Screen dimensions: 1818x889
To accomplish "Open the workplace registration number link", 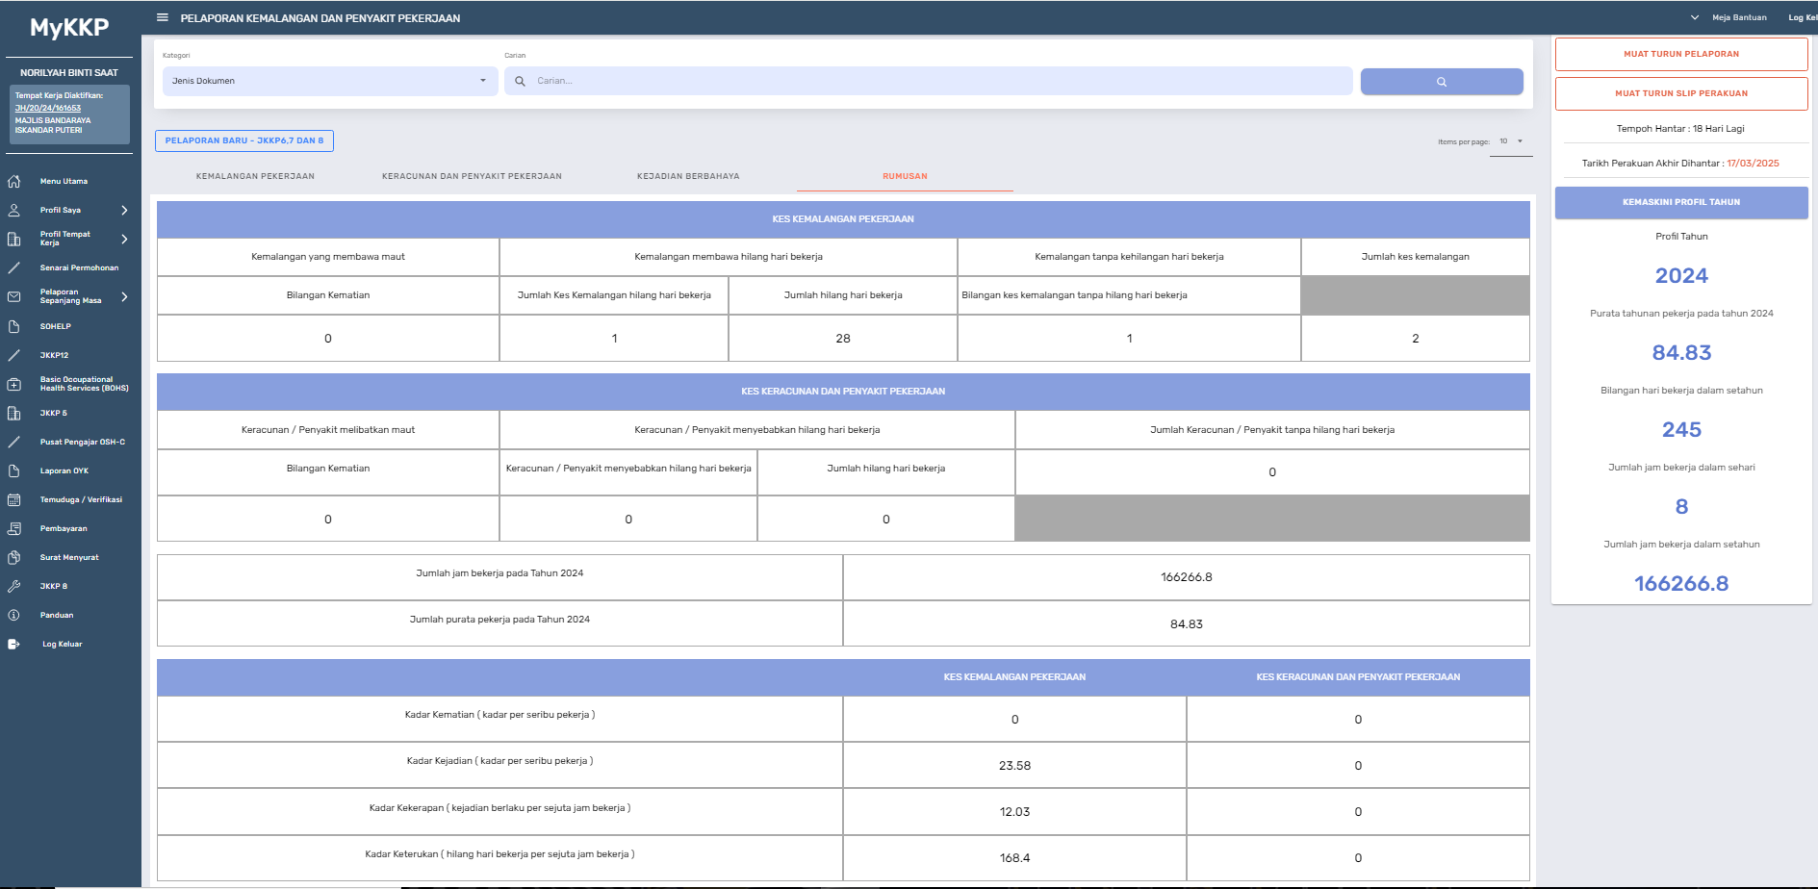I will [x=48, y=108].
